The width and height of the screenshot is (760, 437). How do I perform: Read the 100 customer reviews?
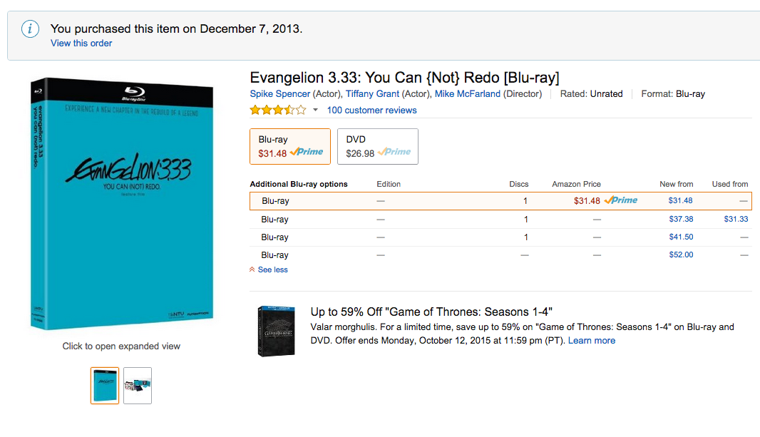tap(371, 110)
